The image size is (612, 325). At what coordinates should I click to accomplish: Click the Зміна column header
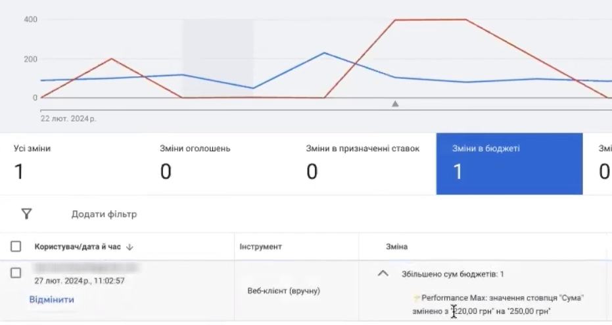click(396, 247)
